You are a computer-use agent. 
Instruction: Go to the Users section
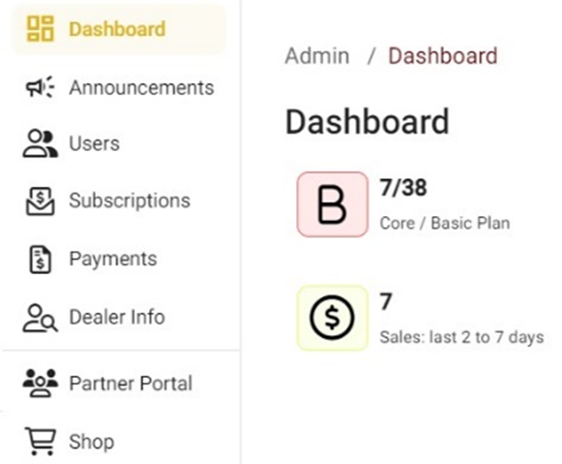point(120,143)
